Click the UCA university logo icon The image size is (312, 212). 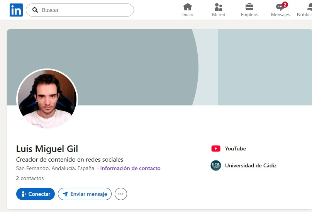(x=216, y=165)
